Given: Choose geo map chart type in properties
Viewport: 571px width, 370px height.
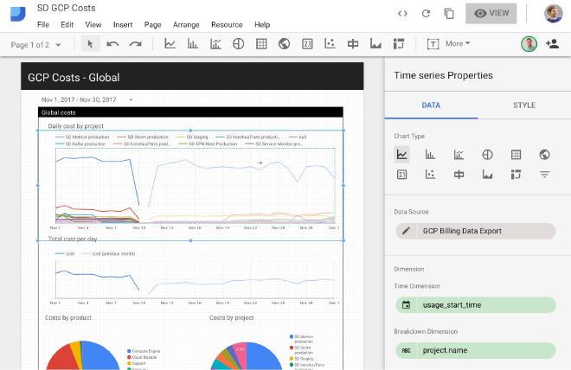Looking at the screenshot, I should (x=544, y=155).
